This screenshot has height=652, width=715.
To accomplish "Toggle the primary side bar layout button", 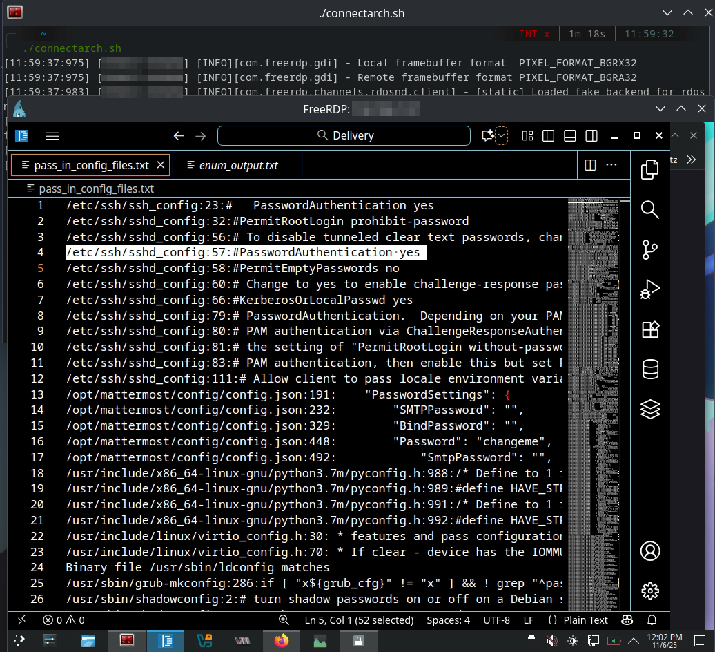I will pyautogui.click(x=549, y=136).
